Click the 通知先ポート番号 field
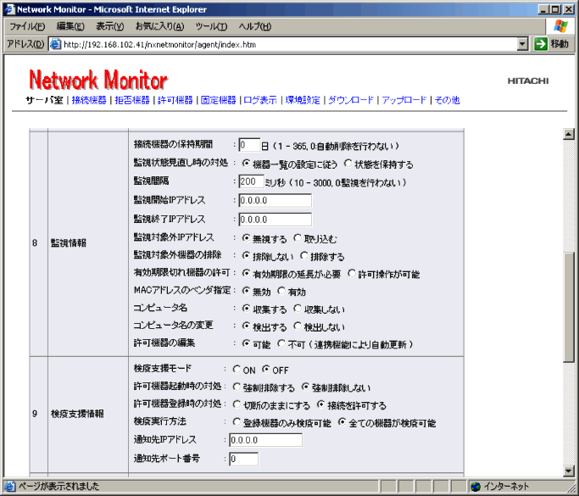The width and height of the screenshot is (579, 496). (243, 459)
